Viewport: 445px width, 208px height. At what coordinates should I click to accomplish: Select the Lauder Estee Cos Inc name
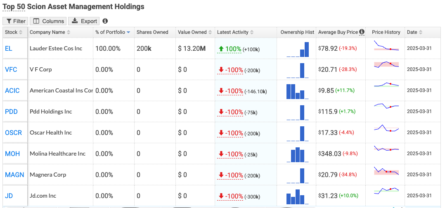(56, 49)
